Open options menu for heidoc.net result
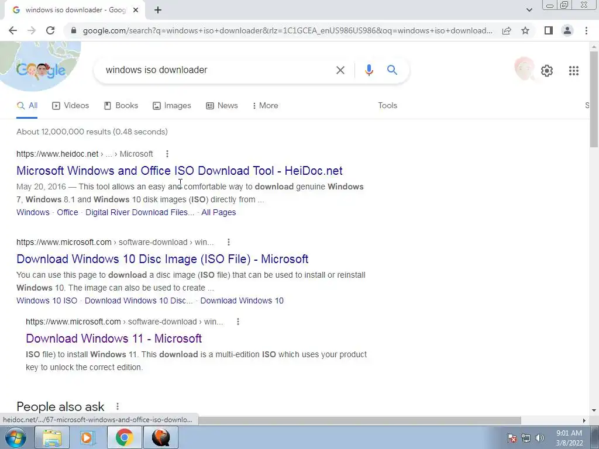 pos(167,154)
